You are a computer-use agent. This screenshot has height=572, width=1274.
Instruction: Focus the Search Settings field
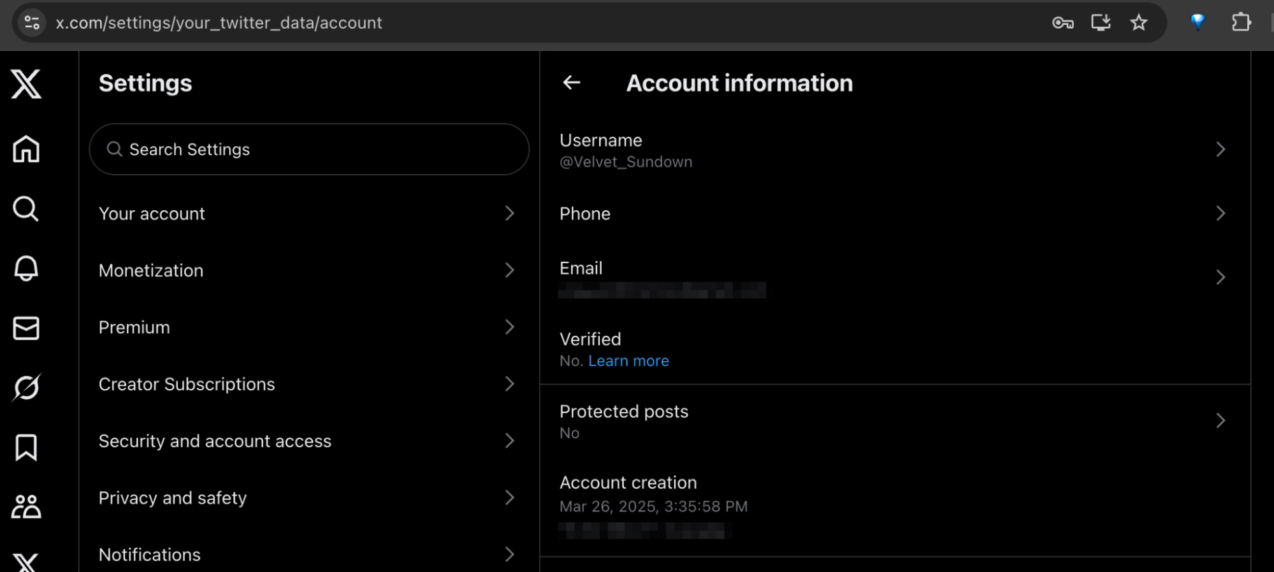(x=309, y=149)
